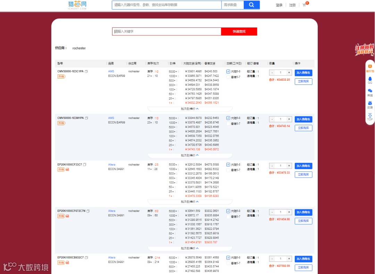The image size is (375, 274).
Task: Select Hong Kong 5-7 delivery for EP20K1000CF33C7
Action: pos(228,170)
